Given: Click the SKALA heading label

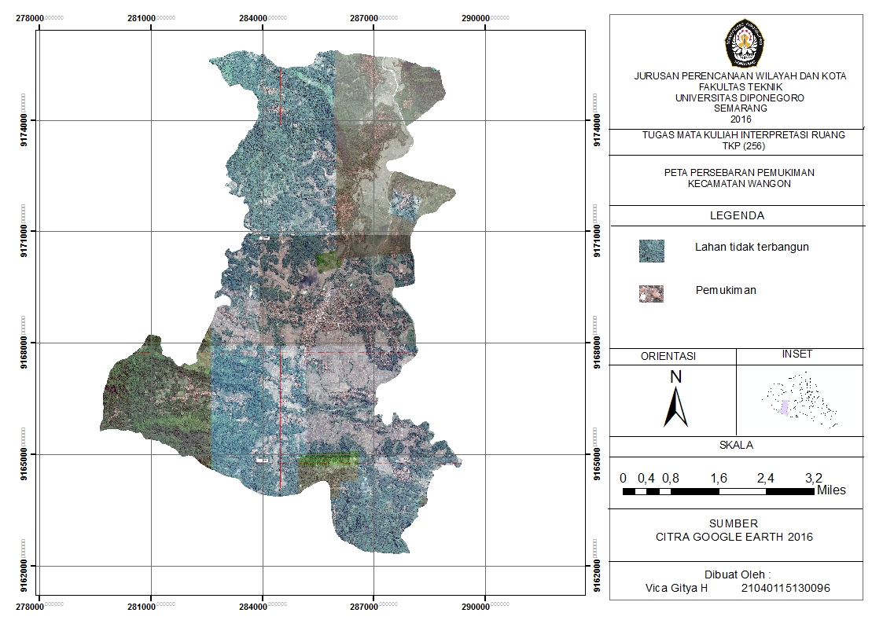Looking at the screenshot, I should (736, 445).
